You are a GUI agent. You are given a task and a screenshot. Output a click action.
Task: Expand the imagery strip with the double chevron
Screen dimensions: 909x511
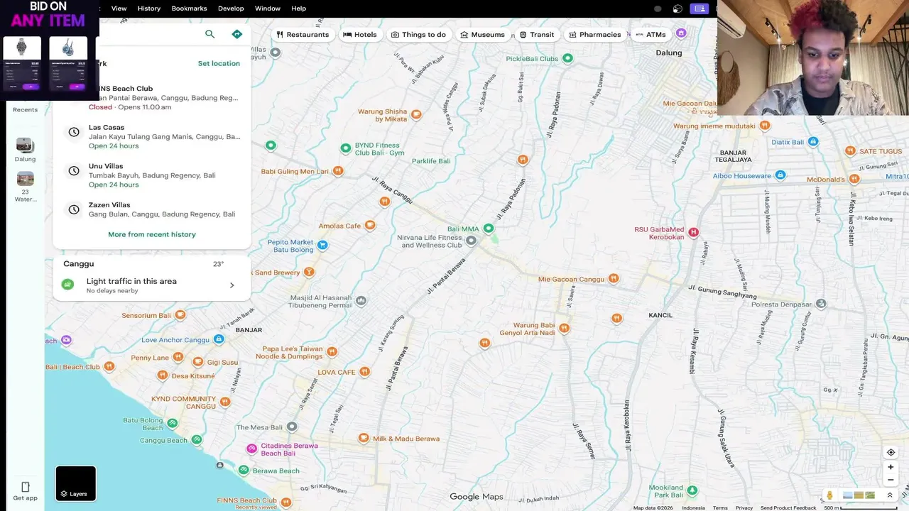[890, 495]
